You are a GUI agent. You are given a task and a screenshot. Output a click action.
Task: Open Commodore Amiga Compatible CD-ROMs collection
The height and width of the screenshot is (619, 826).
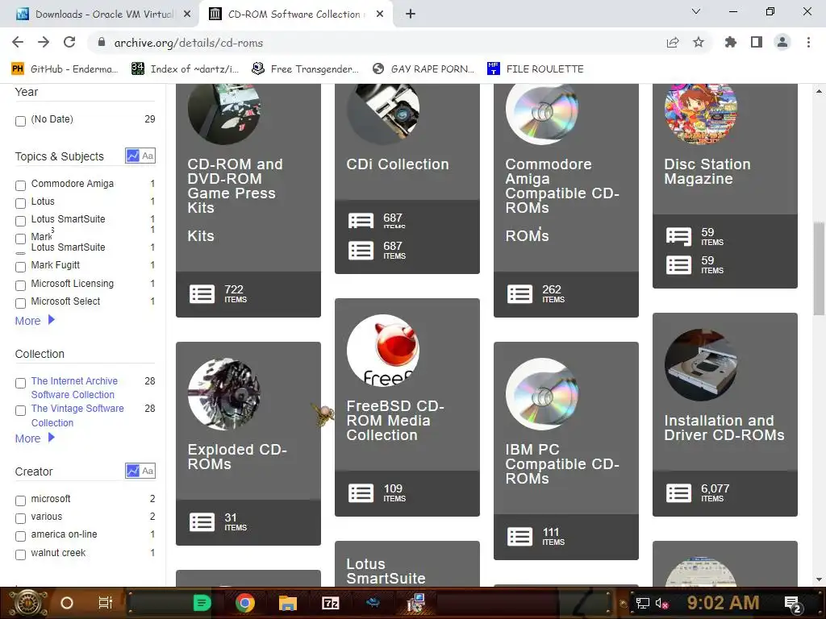pos(562,186)
